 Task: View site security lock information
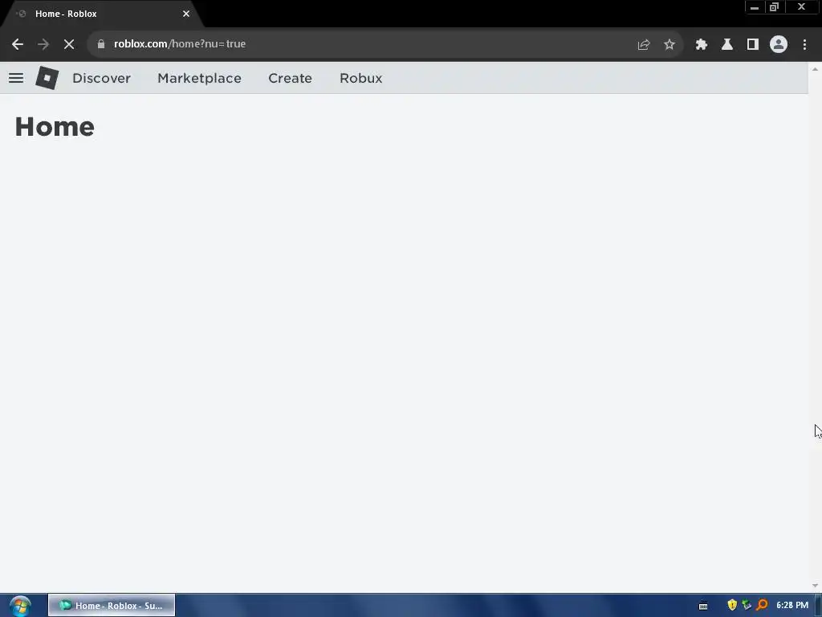101,44
